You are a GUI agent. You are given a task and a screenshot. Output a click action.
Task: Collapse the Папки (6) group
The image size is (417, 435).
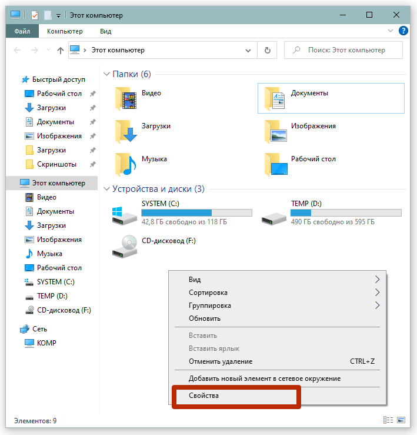click(106, 74)
